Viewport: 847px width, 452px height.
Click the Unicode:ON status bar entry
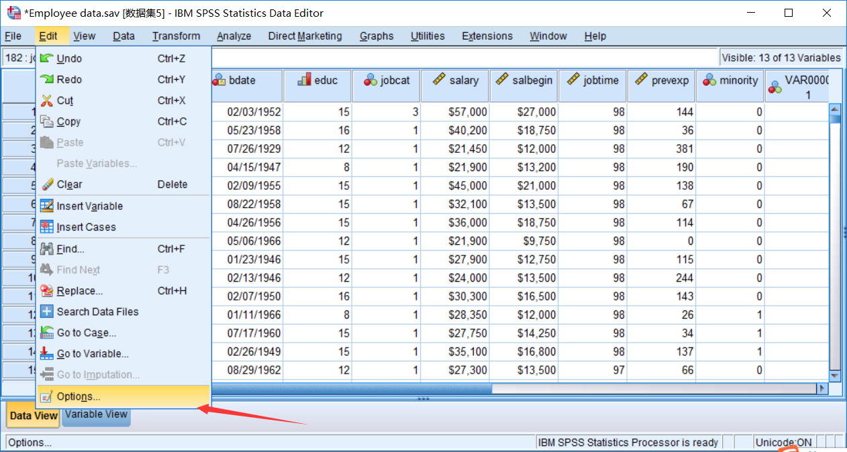point(783,443)
